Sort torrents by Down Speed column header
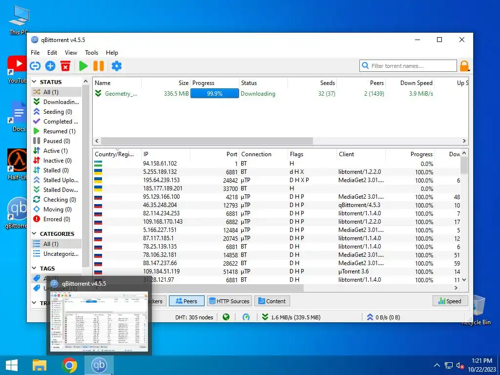This screenshot has width=500, height=375. coord(410,83)
